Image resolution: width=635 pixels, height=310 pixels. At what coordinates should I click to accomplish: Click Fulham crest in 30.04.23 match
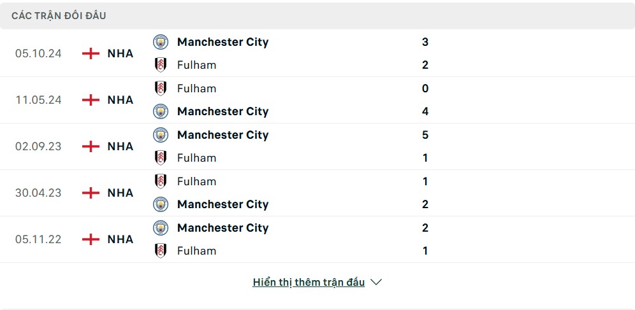(161, 181)
